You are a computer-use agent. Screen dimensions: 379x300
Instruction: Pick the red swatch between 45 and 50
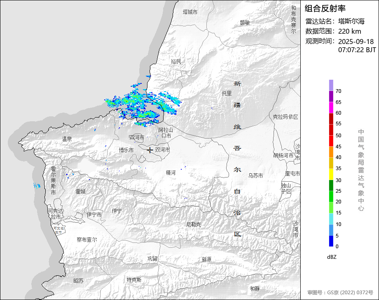331,141
